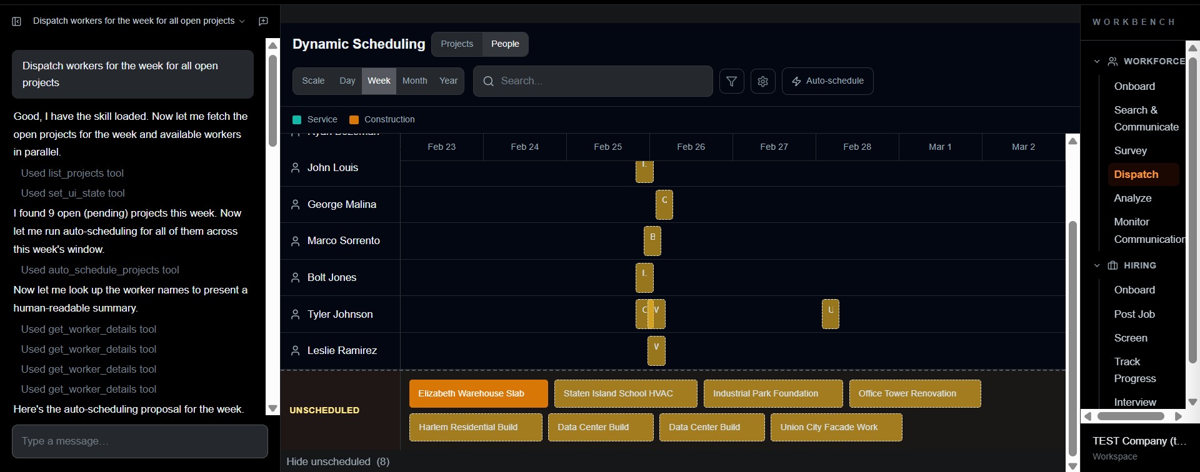Focus the Type a message input

click(x=140, y=441)
